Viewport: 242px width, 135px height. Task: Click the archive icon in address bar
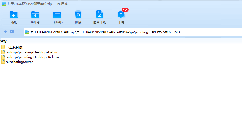pyautogui.click(x=27, y=32)
